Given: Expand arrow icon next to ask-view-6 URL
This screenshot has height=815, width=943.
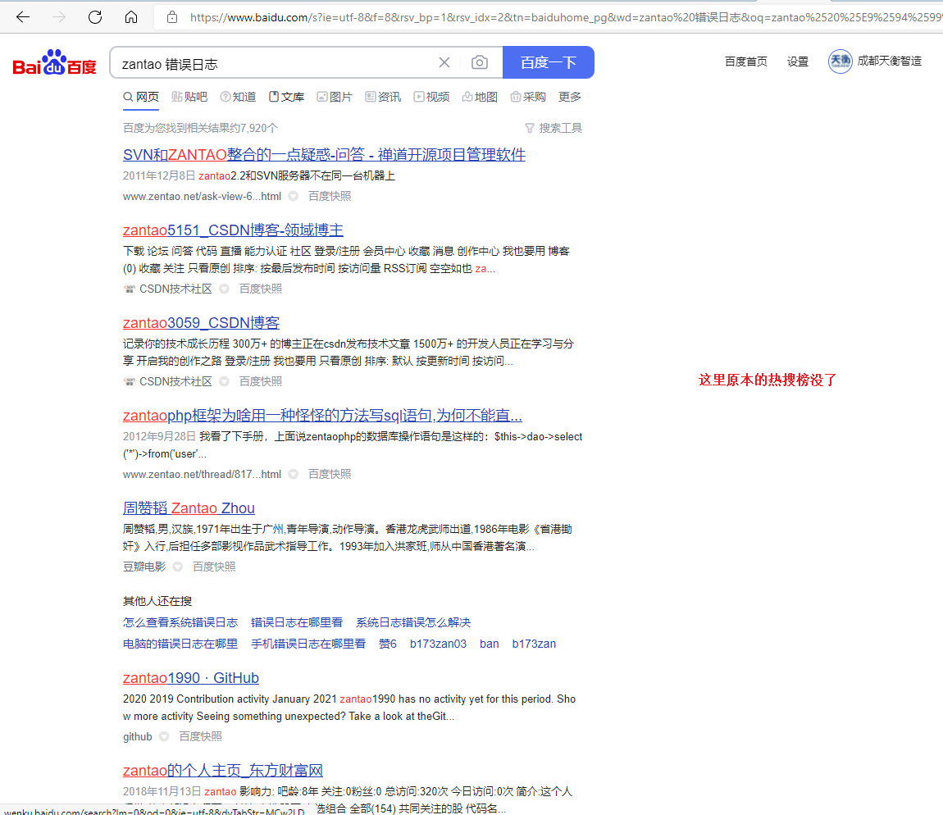Looking at the screenshot, I should (294, 196).
